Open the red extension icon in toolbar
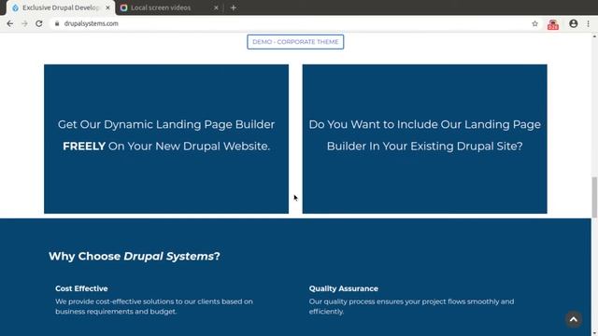 (553, 24)
